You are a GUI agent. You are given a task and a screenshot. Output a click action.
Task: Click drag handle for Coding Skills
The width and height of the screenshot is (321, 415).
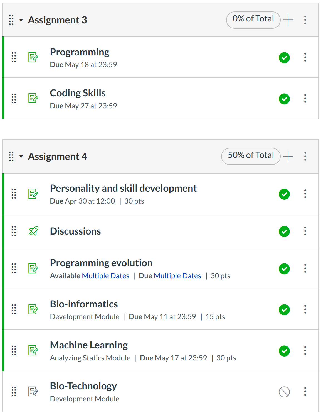pos(14,99)
